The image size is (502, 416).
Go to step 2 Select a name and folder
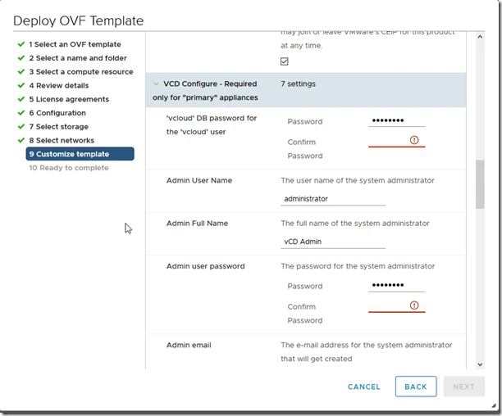click(x=78, y=58)
